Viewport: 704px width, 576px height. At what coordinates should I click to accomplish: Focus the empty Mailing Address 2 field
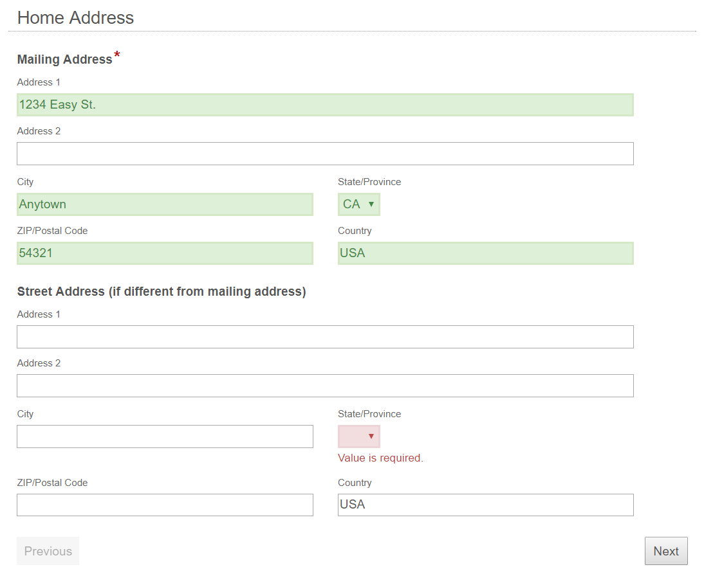pyautogui.click(x=325, y=154)
